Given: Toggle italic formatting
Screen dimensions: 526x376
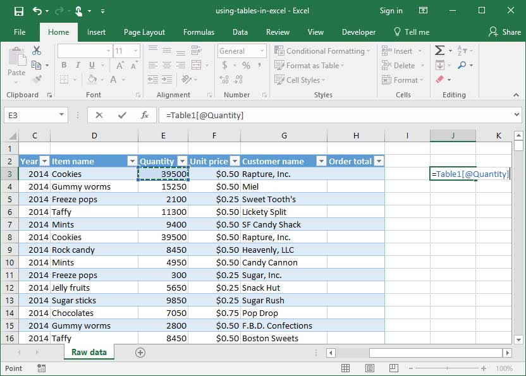Looking at the screenshot, I should (x=78, y=64).
